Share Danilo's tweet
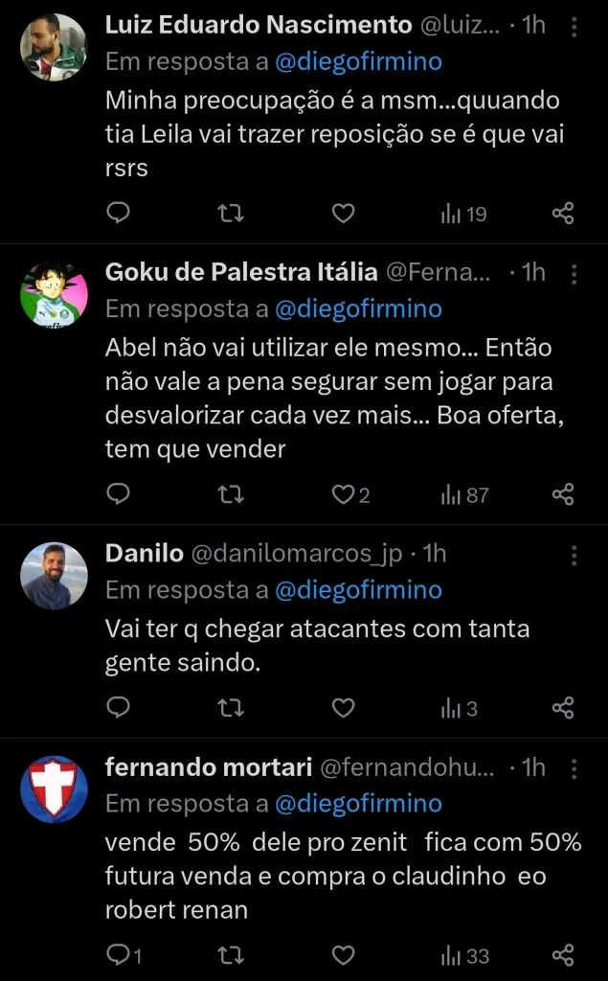The height and width of the screenshot is (981, 608). (563, 708)
